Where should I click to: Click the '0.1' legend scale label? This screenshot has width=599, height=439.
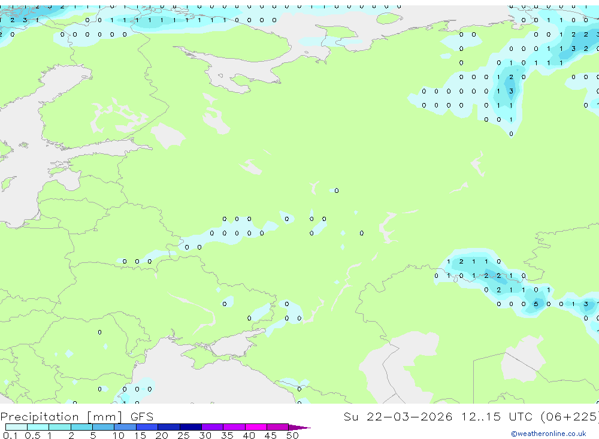point(10,435)
